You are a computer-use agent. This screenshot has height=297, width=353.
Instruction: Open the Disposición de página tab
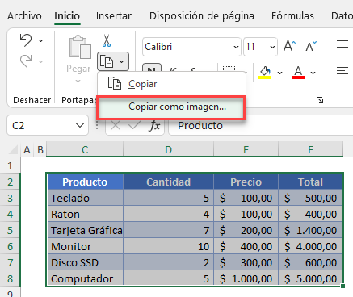coord(202,16)
